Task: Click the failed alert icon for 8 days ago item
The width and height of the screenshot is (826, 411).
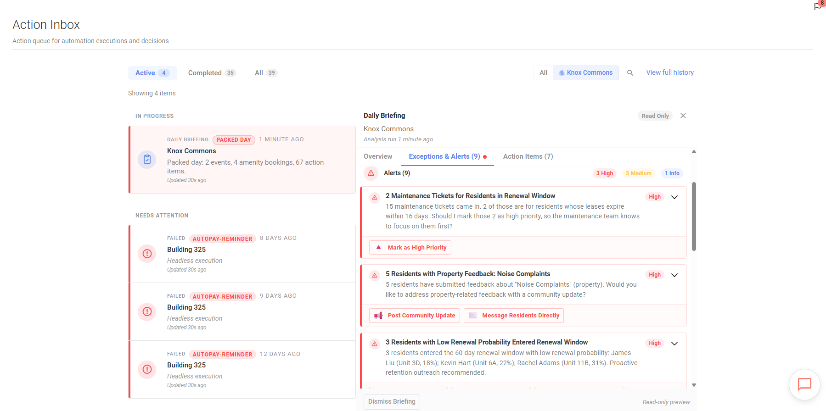Action: (x=147, y=254)
